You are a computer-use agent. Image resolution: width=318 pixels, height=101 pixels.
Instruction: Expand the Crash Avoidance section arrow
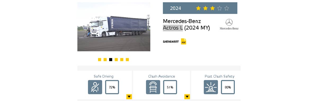point(187,97)
